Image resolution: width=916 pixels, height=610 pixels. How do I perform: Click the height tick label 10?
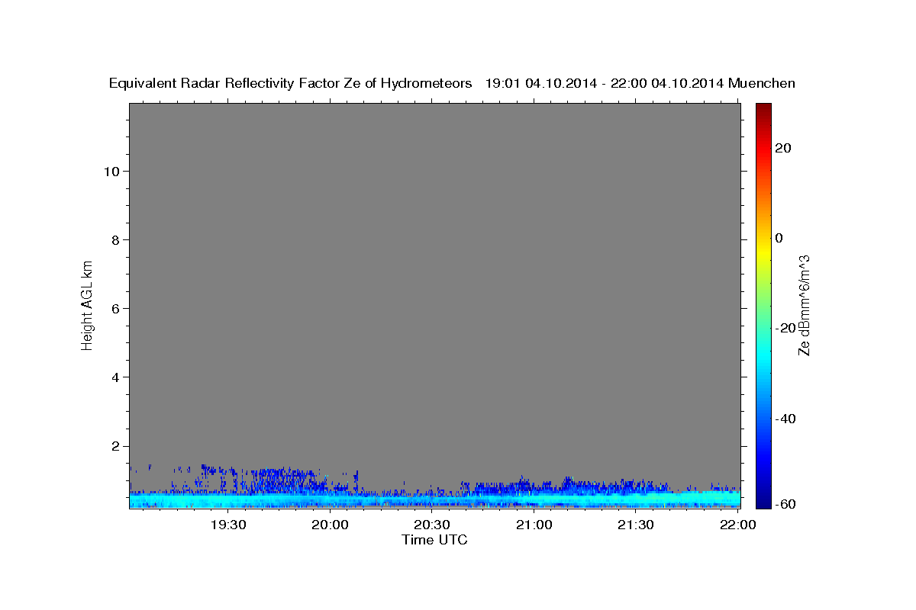tap(111, 171)
